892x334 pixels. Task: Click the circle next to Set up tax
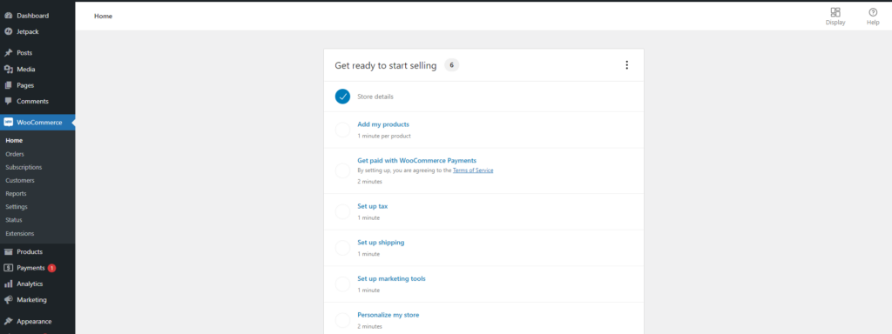pos(342,212)
